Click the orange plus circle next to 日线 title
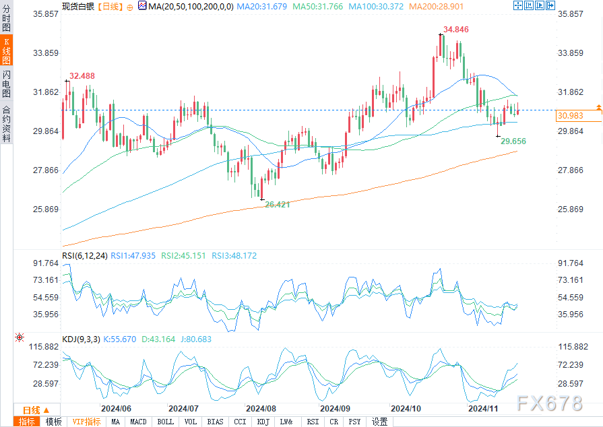The width and height of the screenshot is (603, 427). (x=131, y=5)
